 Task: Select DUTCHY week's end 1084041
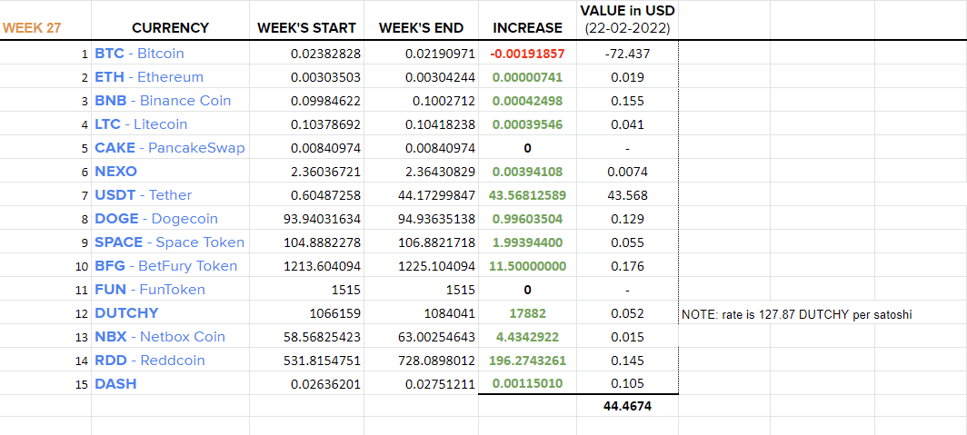pos(421,313)
